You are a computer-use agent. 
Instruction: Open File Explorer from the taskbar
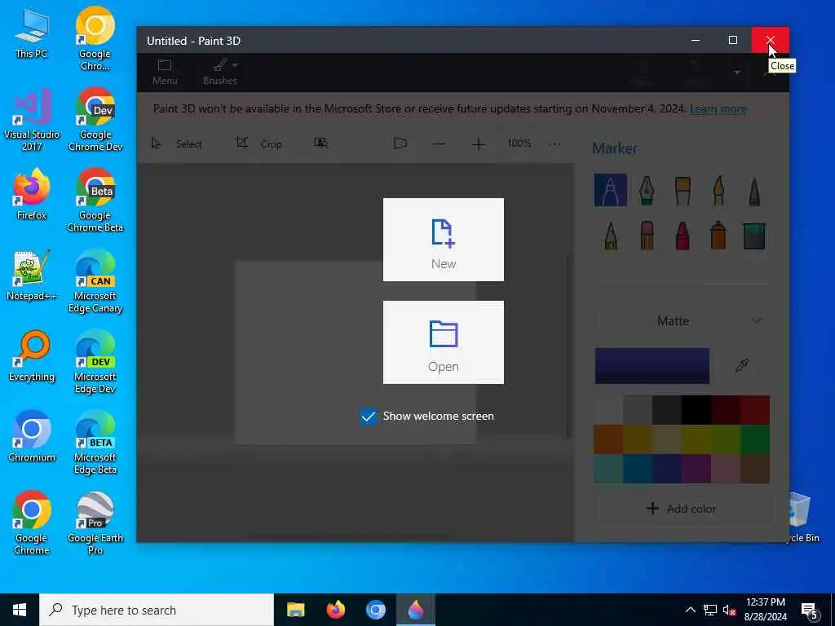pos(295,610)
